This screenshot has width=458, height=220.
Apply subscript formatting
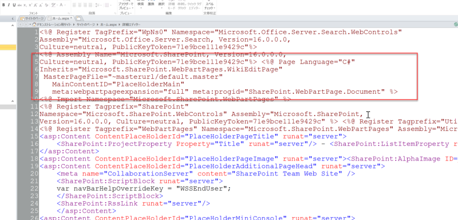click(x=25, y=5)
